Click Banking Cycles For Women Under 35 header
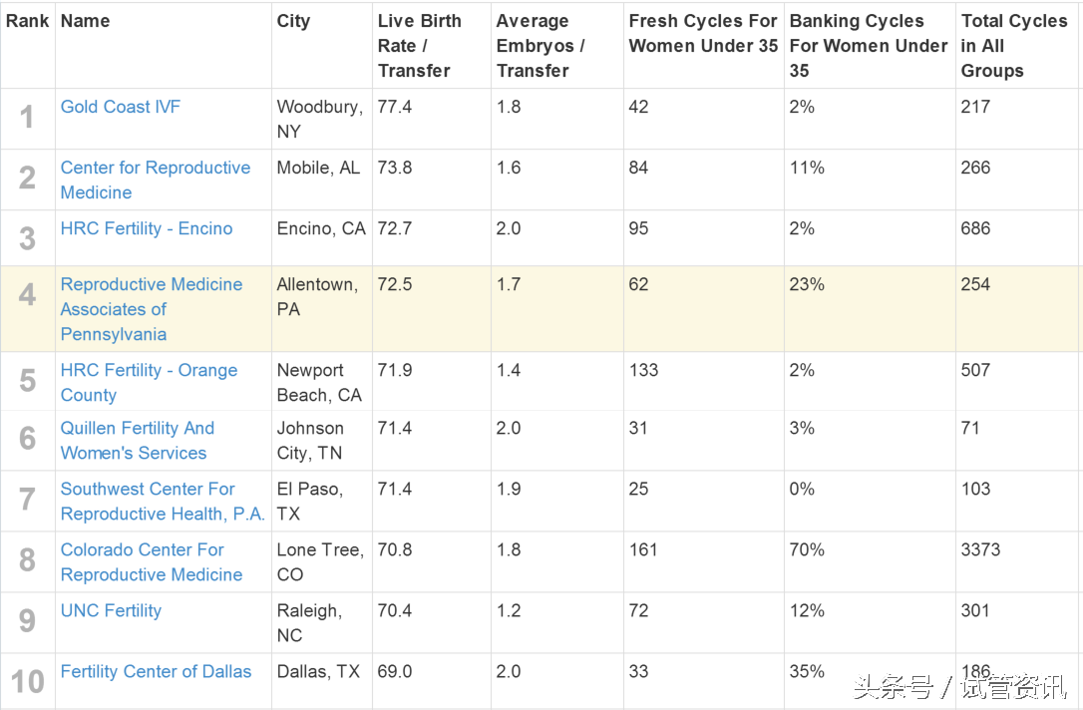The width and height of the screenshot is (1083, 710). coord(868,46)
